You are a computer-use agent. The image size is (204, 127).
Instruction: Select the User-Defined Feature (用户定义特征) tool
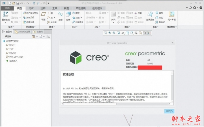31,13
